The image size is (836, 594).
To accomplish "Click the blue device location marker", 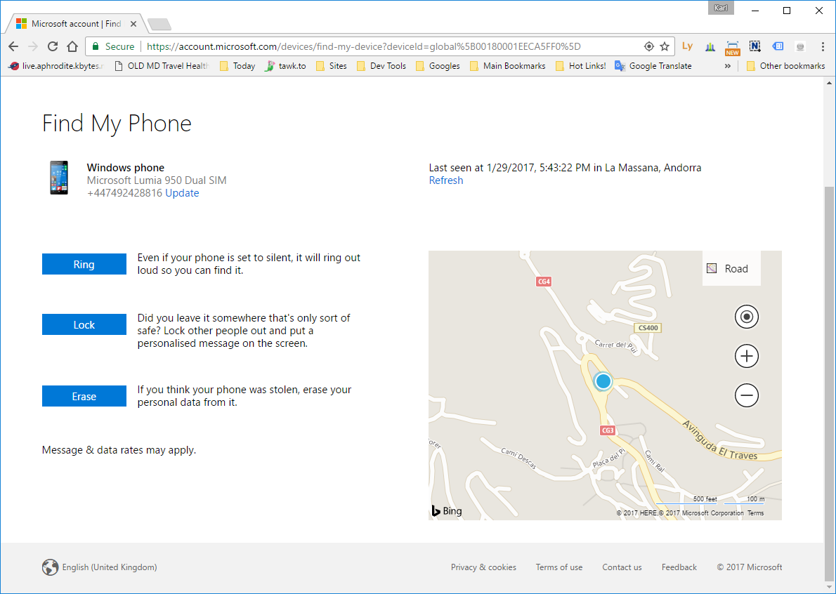I will 603,381.
